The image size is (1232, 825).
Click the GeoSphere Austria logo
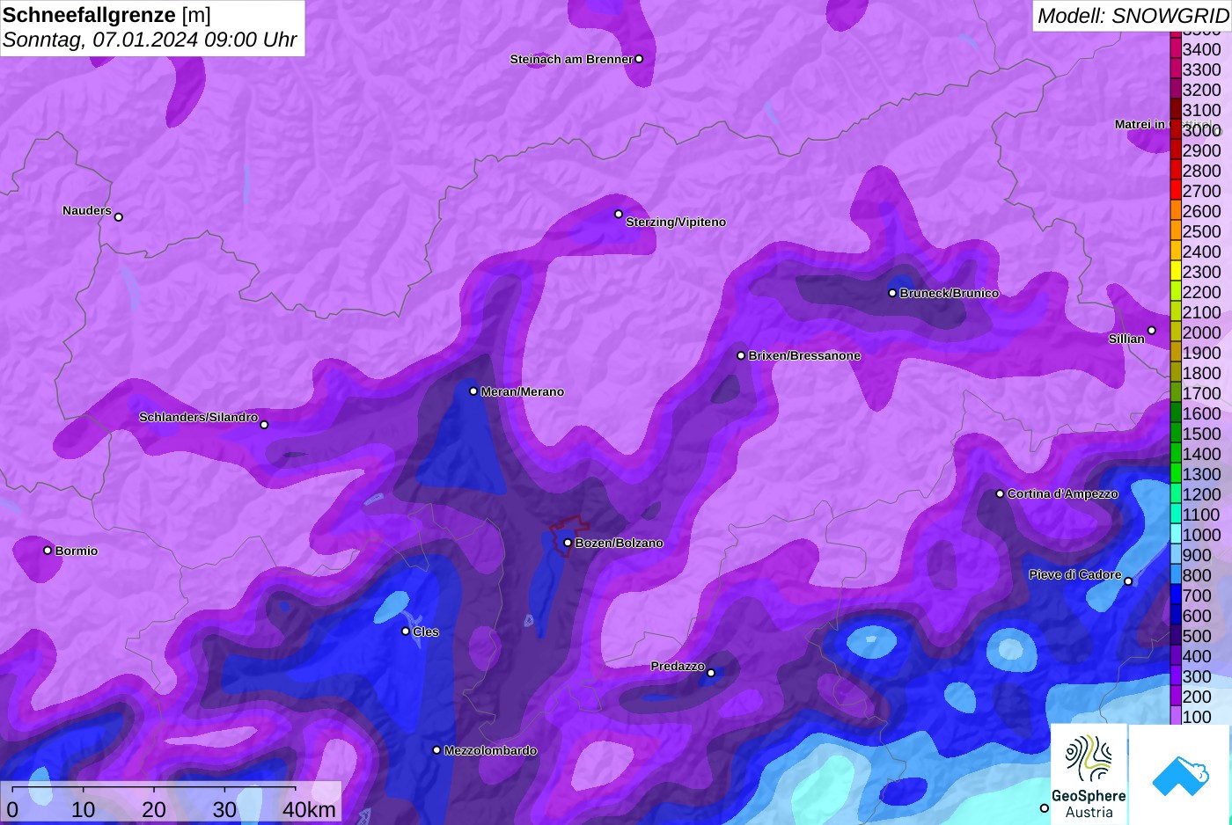point(1089,775)
